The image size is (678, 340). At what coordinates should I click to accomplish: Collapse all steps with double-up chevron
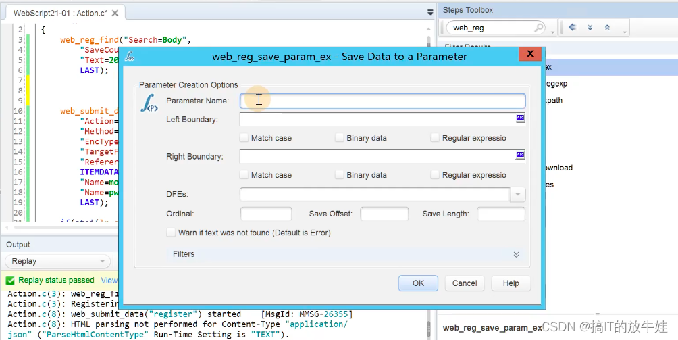point(607,27)
